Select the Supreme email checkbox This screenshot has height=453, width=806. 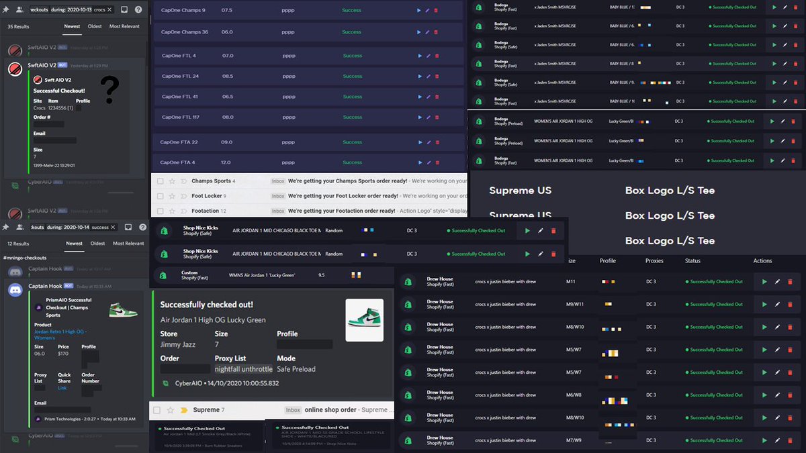(156, 410)
